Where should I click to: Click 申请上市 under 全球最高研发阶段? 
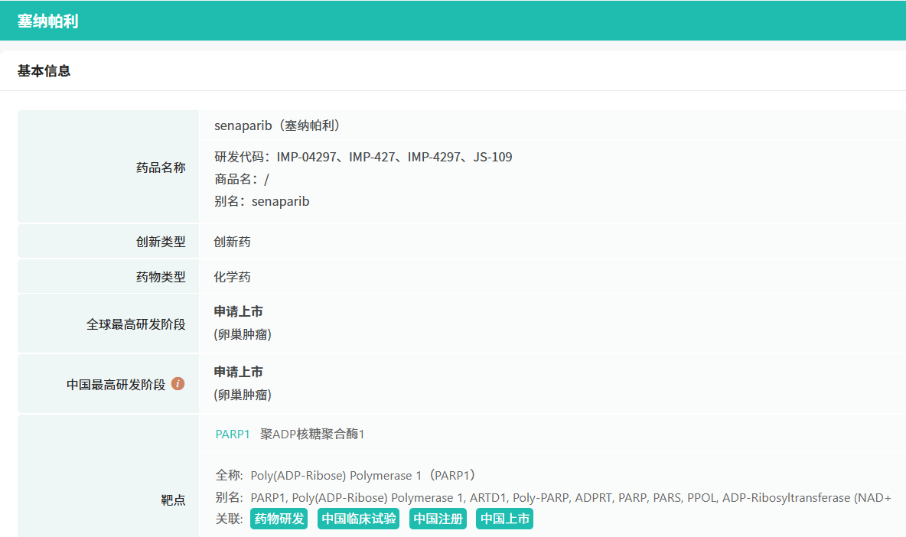(x=239, y=311)
